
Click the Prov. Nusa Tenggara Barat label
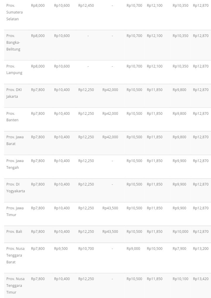coord(15,255)
